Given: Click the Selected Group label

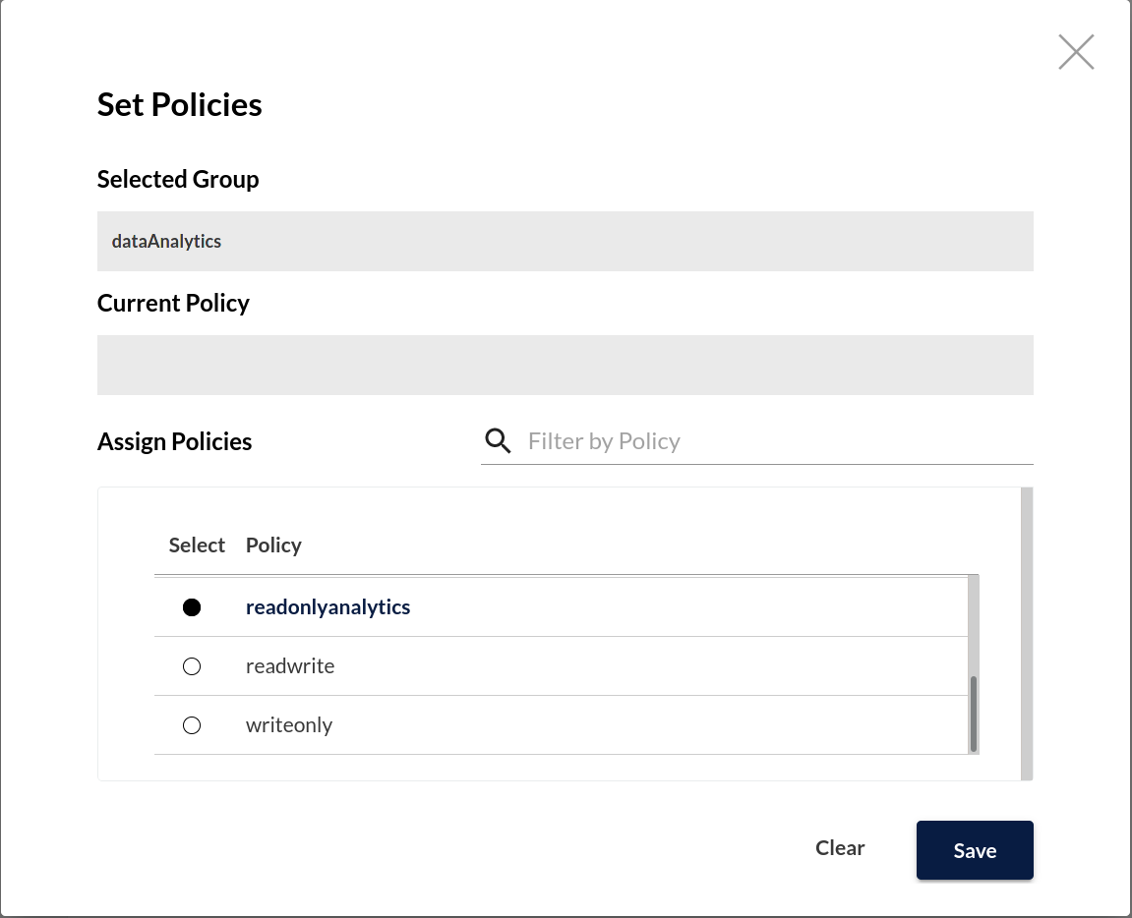Looking at the screenshot, I should [177, 179].
